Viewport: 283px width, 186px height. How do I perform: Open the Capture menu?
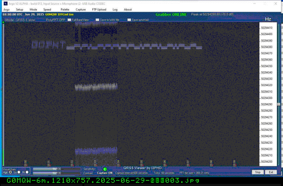pyautogui.click(x=81, y=10)
